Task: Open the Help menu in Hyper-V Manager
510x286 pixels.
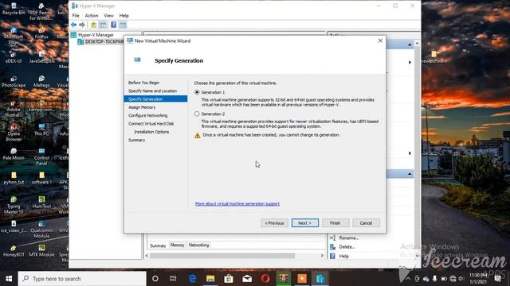Action: coord(124,16)
